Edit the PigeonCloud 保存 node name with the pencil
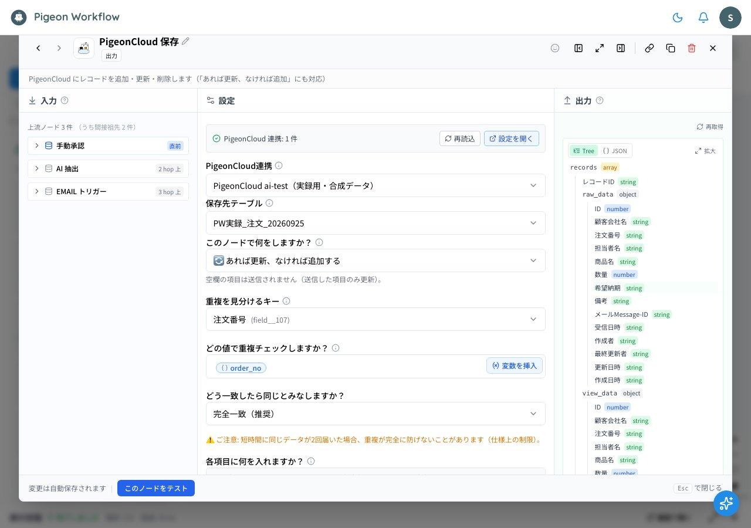The height and width of the screenshot is (528, 751). (x=186, y=41)
